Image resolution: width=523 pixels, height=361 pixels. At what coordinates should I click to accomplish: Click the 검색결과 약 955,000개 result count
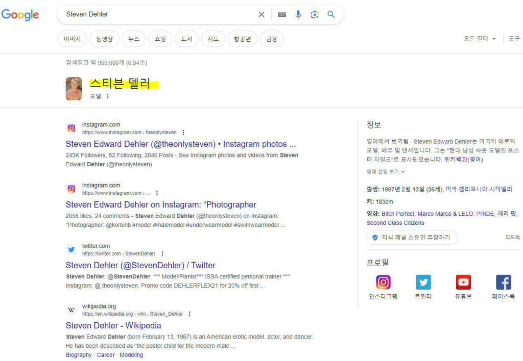106,63
